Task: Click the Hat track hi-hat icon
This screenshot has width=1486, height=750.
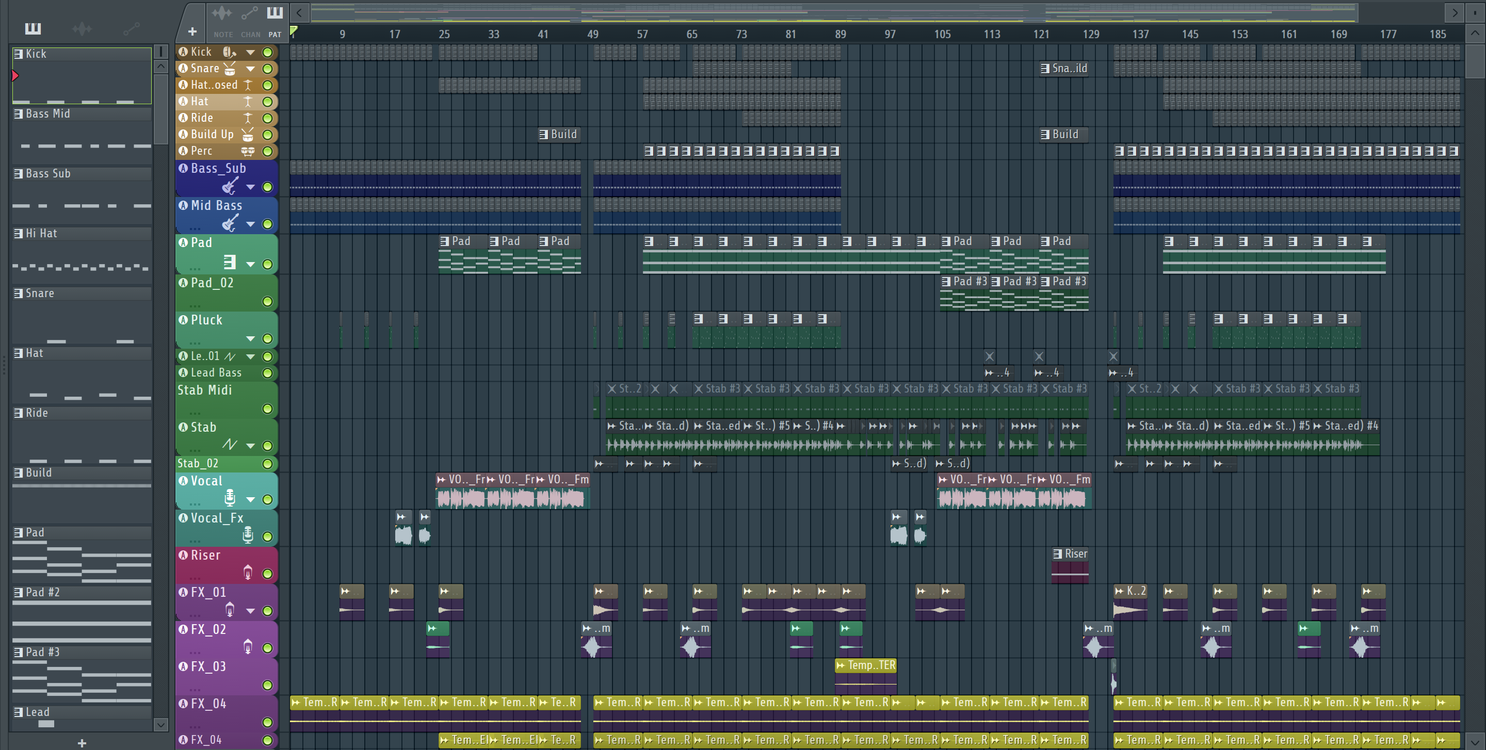Action: (x=248, y=102)
